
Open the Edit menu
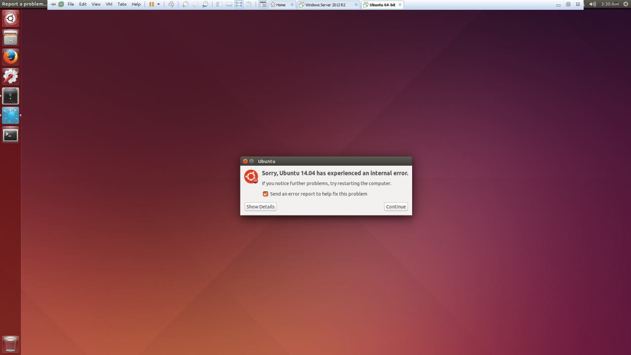click(x=83, y=4)
